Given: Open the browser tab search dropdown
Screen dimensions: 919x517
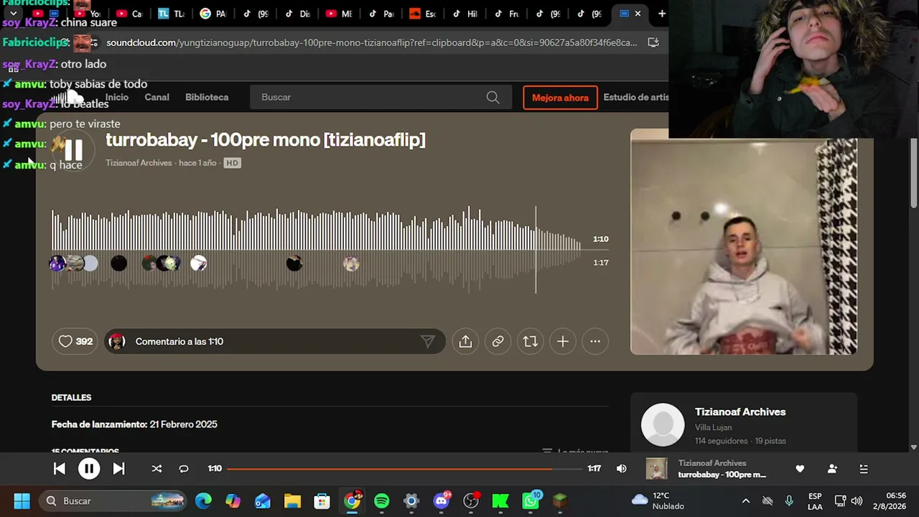Looking at the screenshot, I should (13, 14).
